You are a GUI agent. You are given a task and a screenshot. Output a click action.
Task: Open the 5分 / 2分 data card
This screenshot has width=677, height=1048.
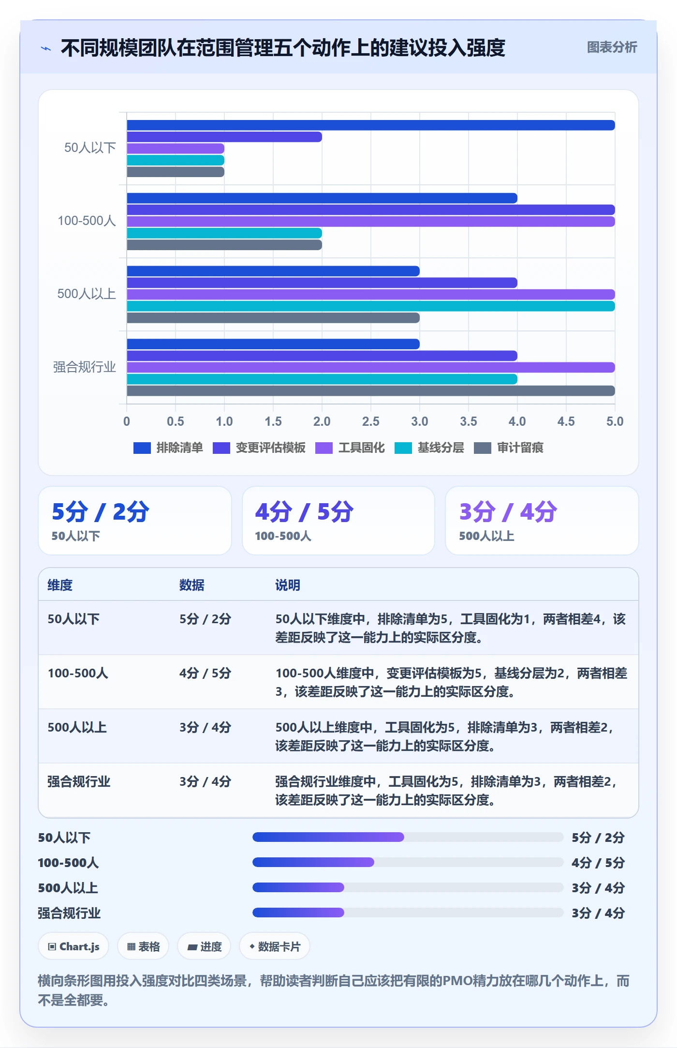click(135, 521)
